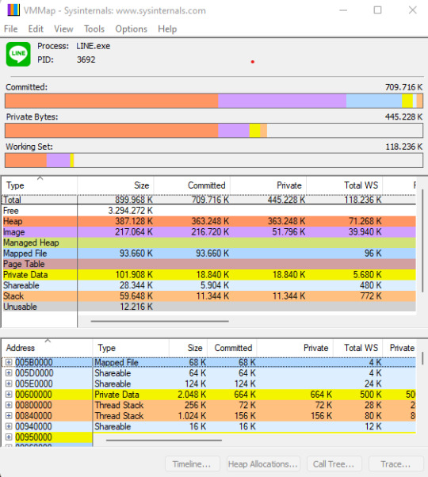Open the Tools menu

[x=94, y=29]
